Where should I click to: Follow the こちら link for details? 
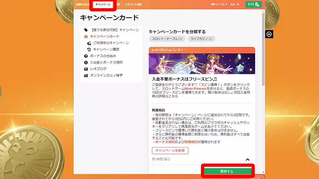(x=173, y=96)
